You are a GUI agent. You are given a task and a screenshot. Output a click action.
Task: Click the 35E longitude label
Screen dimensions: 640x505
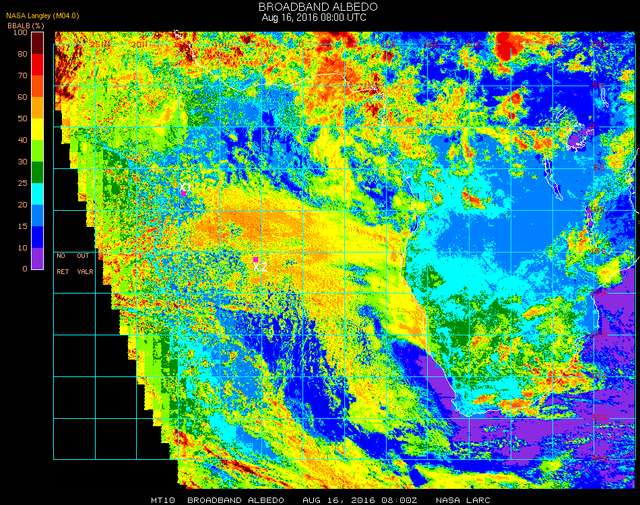[x=599, y=44]
